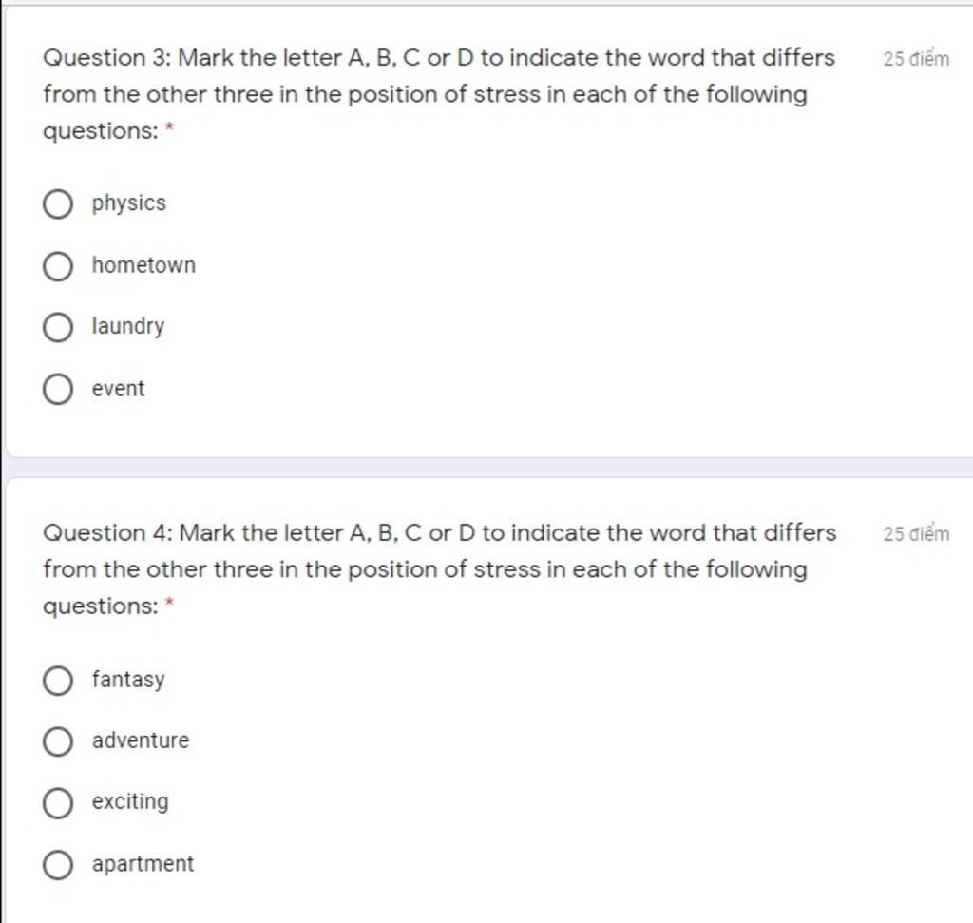Pick the 'apartment' radio circle
Viewport: 973px width, 923px height.
click(58, 865)
